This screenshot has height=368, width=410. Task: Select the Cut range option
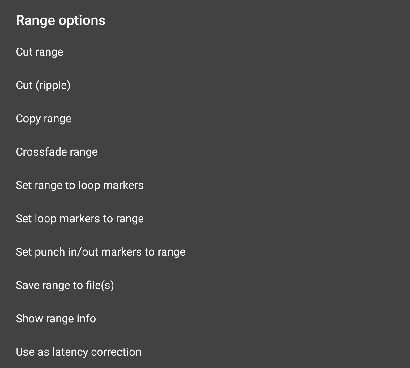click(40, 52)
